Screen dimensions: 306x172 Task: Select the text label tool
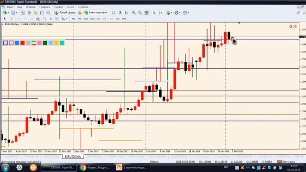tap(57, 19)
